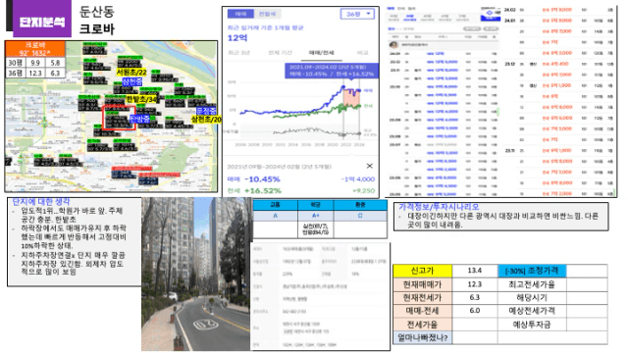Screen dimensions: 628x353
Task: Click the +16.52% 전세 change value
Action: tap(263, 191)
